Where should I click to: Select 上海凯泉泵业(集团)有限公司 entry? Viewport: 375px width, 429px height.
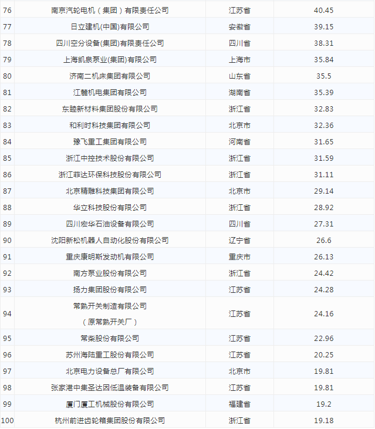[110, 60]
